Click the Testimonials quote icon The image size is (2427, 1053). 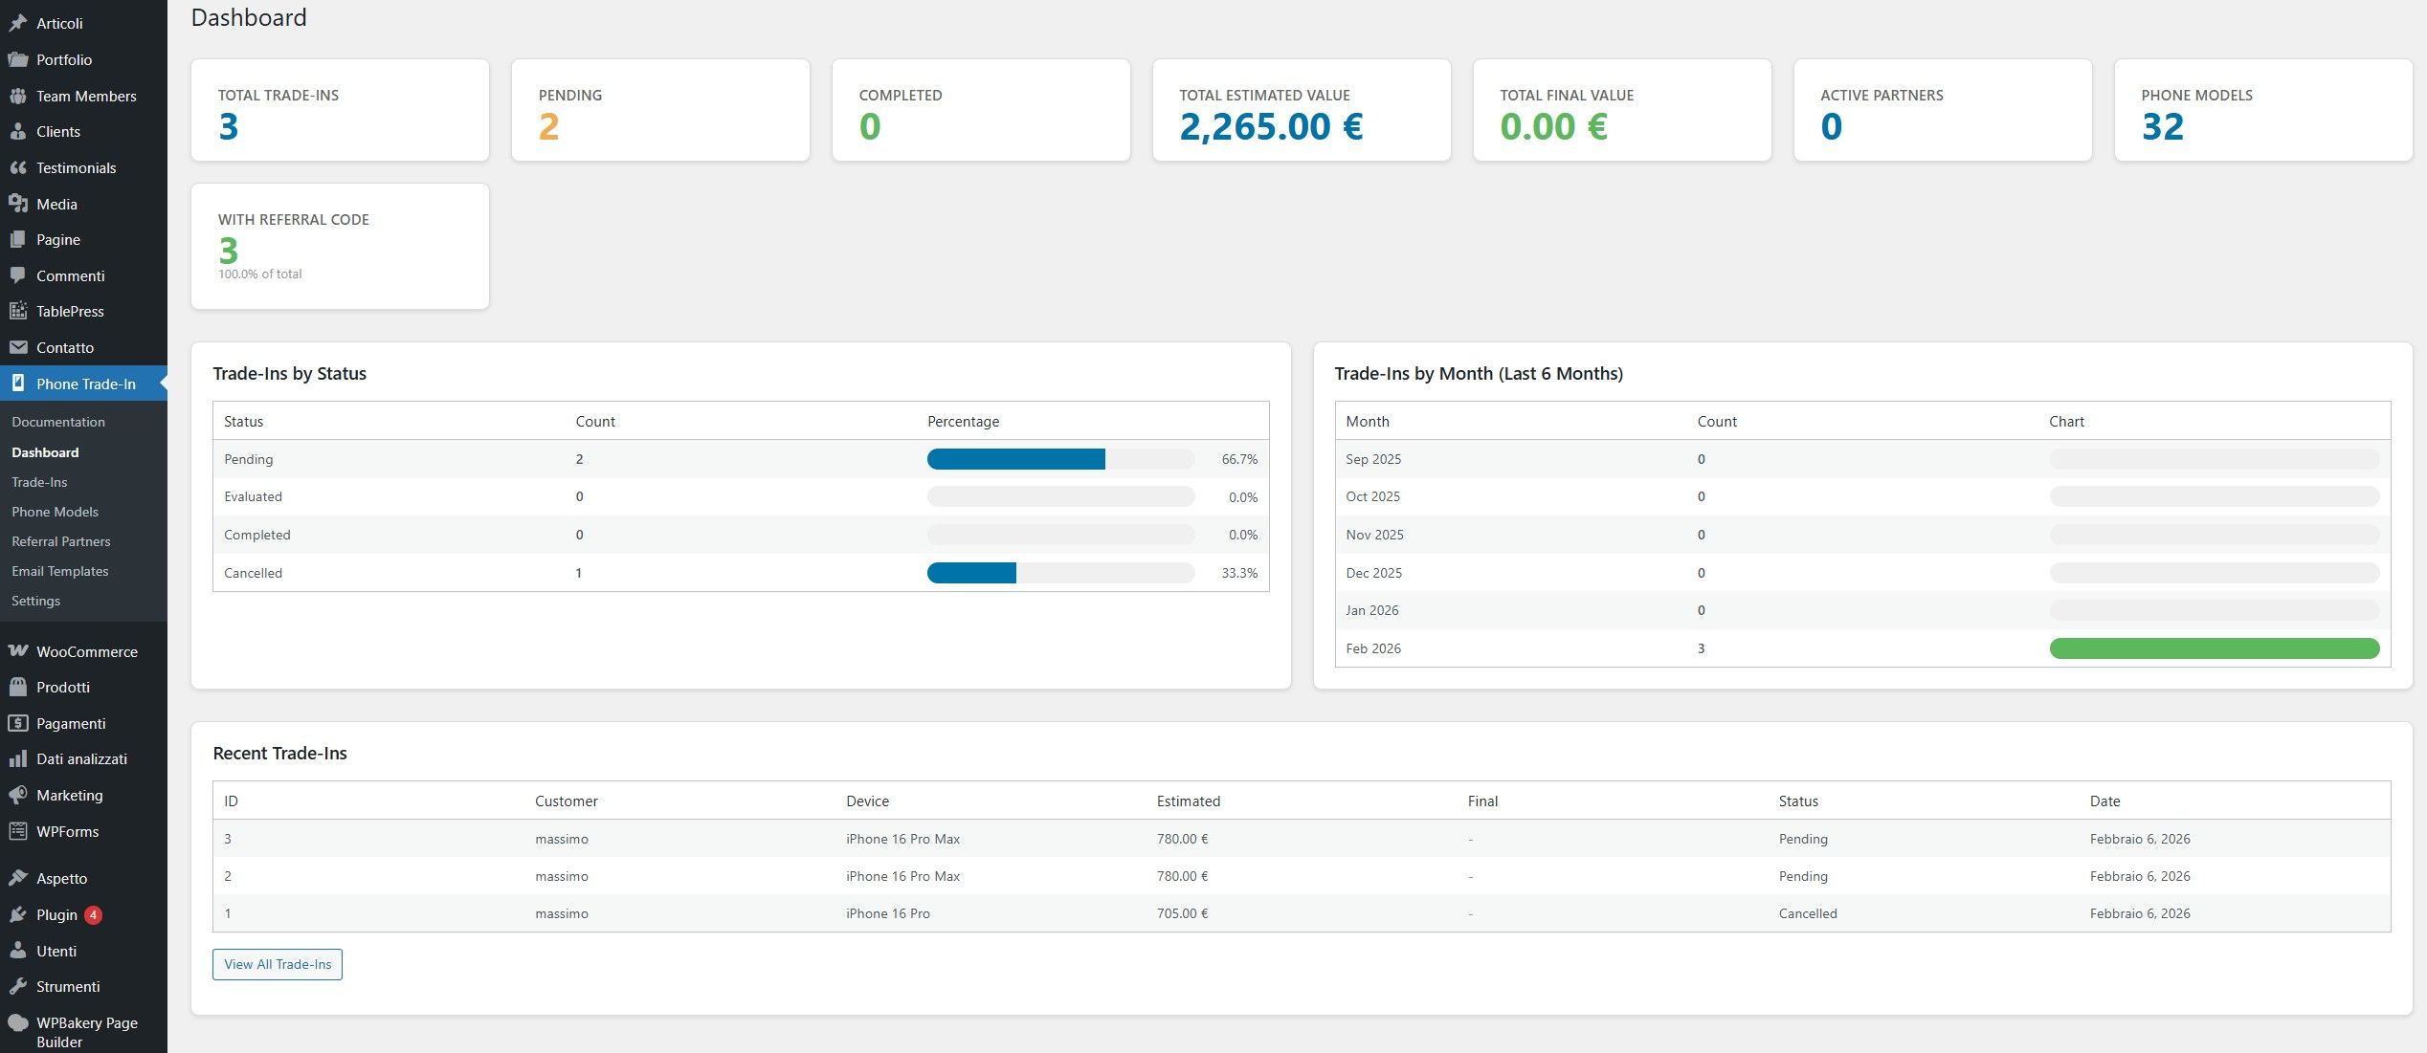tap(17, 167)
